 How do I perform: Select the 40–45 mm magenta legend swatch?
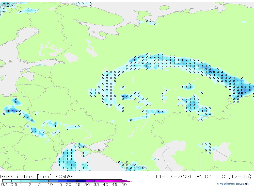[108, 181]
